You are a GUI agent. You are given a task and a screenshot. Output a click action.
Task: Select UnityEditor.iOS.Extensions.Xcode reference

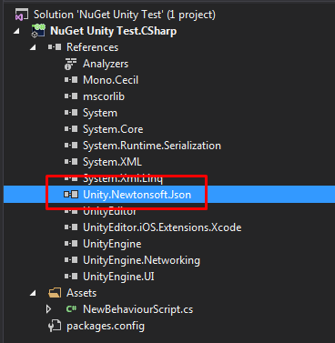(162, 227)
